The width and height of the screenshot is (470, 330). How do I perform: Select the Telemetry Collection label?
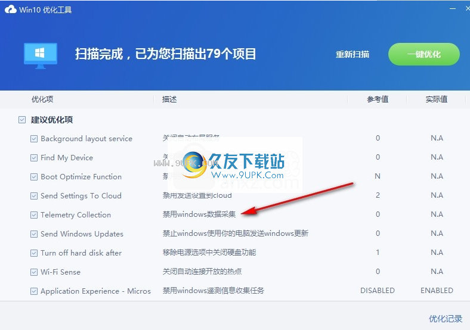[x=76, y=215]
